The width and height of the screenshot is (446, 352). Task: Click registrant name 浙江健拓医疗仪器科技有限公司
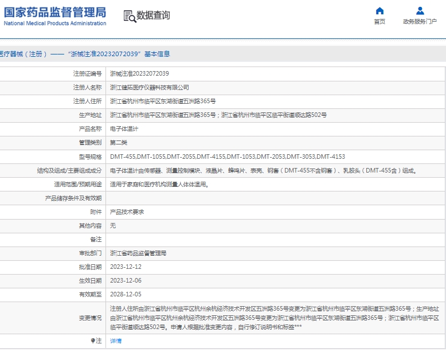(x=149, y=87)
